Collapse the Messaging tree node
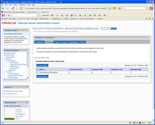 (7, 61)
